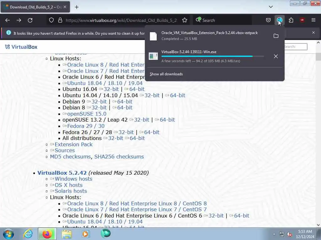Open a new tab with plus button

coord(76,7)
